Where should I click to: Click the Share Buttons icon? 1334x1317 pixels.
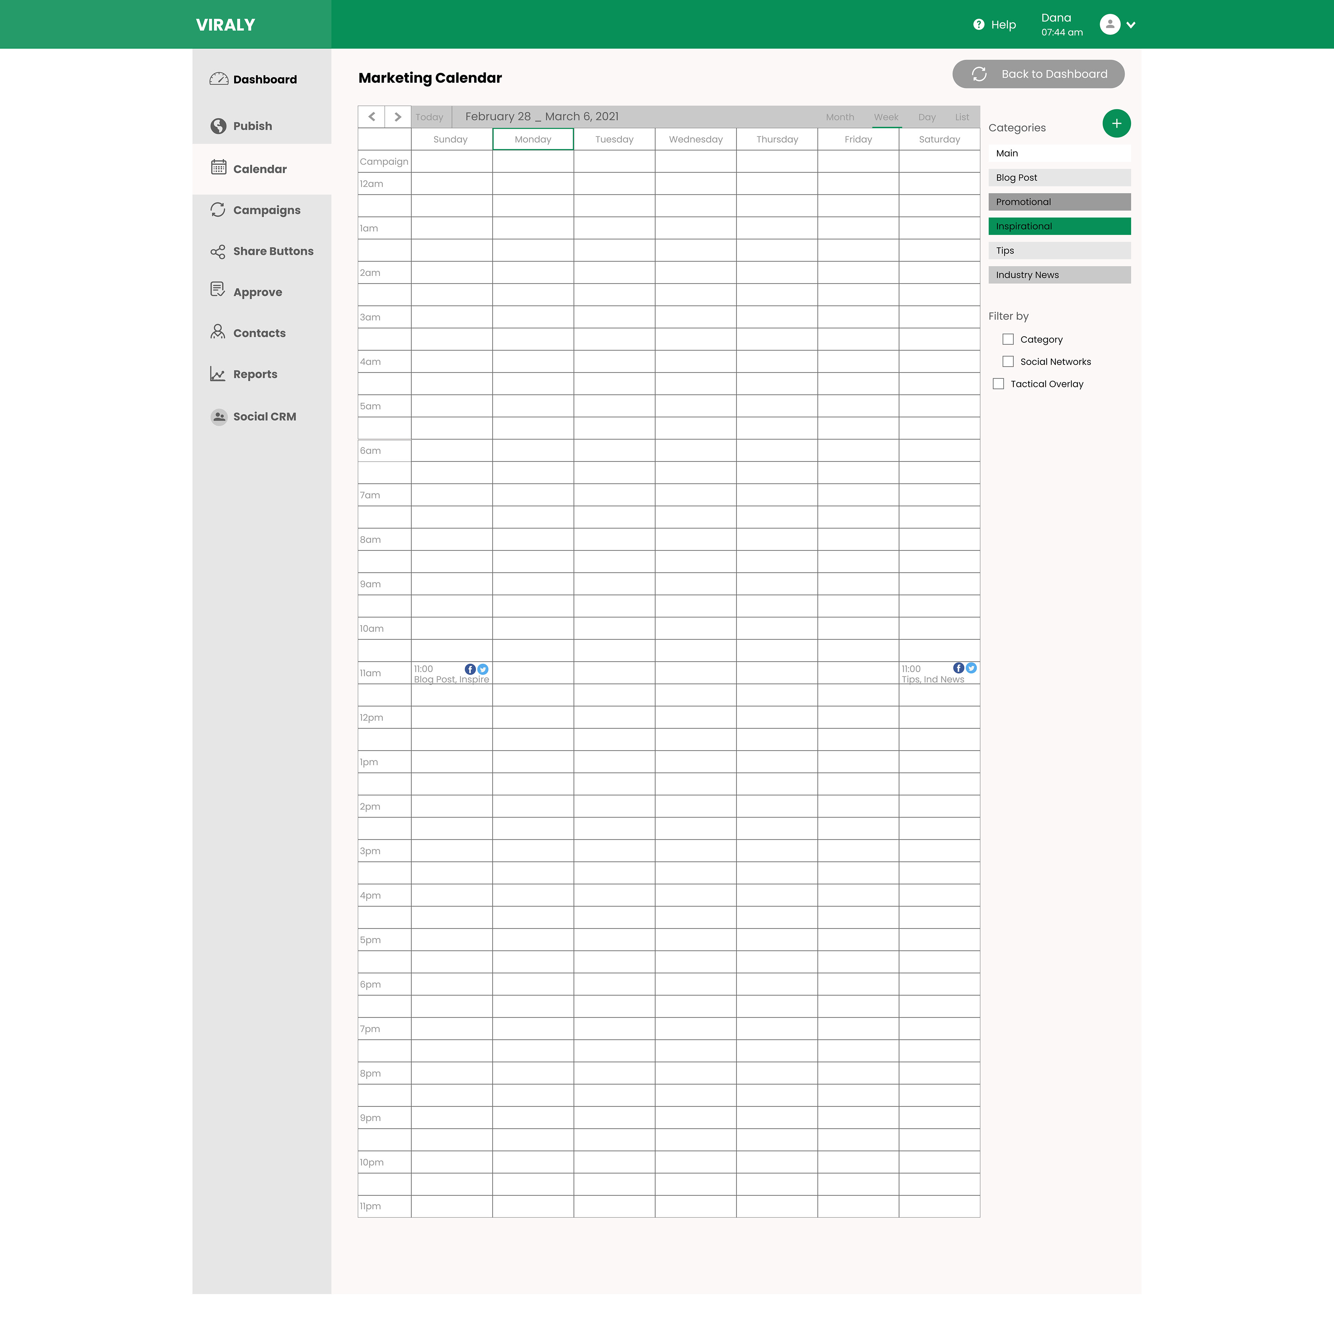218,251
